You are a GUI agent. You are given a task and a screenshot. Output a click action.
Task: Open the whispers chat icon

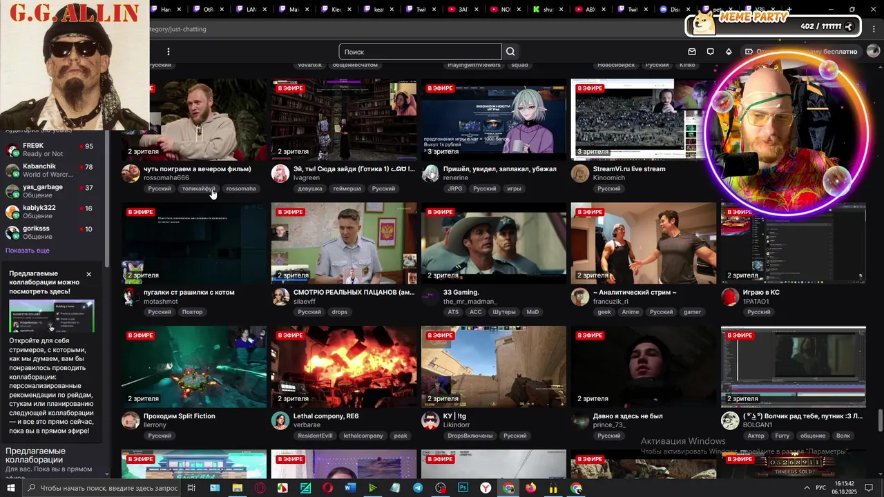(710, 52)
